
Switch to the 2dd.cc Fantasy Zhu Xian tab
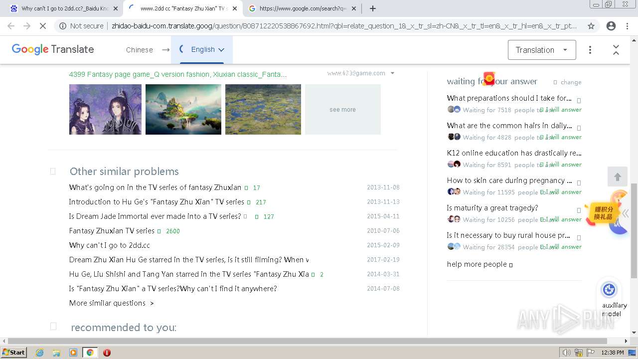click(x=182, y=8)
